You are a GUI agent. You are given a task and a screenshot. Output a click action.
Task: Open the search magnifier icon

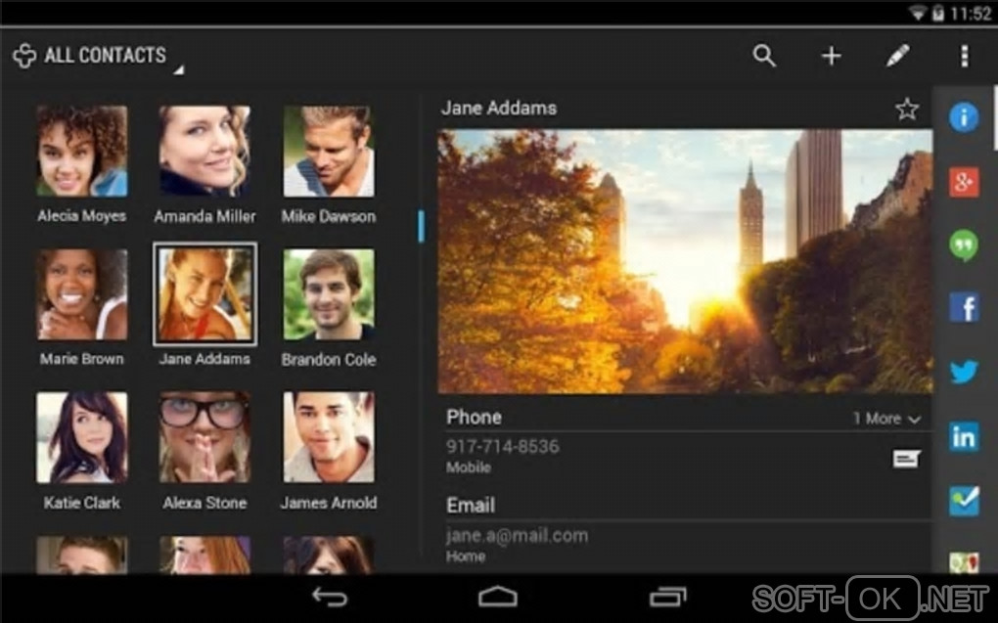tap(764, 56)
